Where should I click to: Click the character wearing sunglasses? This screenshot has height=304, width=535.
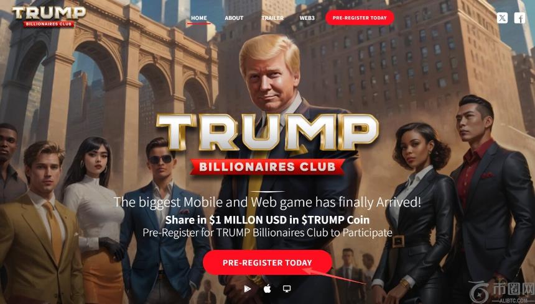click(x=163, y=218)
